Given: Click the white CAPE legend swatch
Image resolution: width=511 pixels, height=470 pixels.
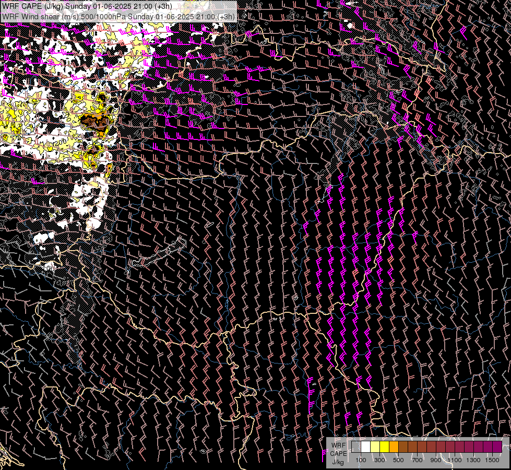Looking at the screenshot, I should point(366,446).
